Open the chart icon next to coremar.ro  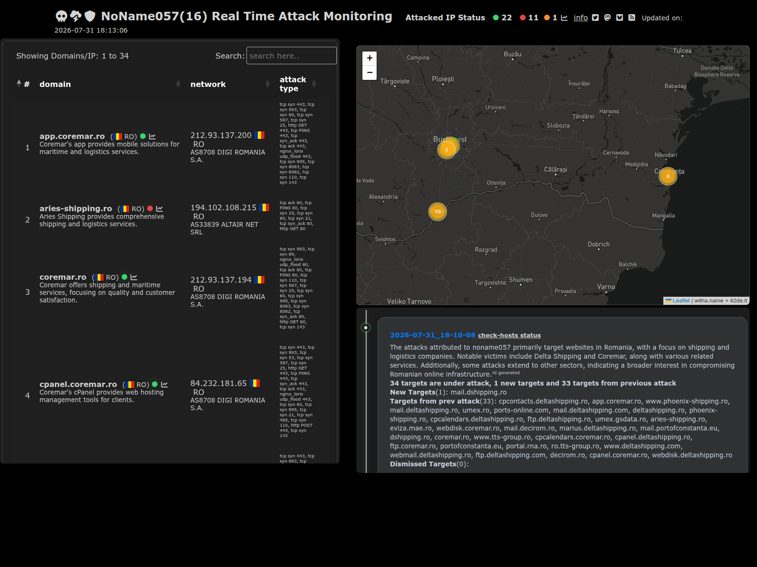(134, 277)
